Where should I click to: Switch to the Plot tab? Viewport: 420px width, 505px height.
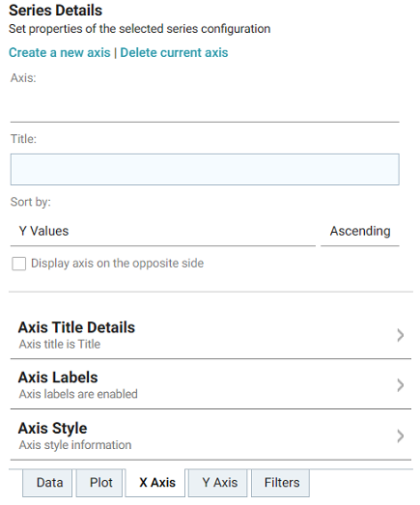click(x=99, y=483)
